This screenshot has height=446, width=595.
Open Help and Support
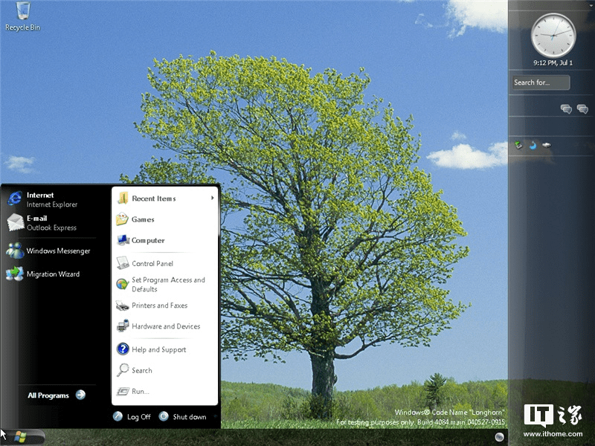pyautogui.click(x=158, y=349)
